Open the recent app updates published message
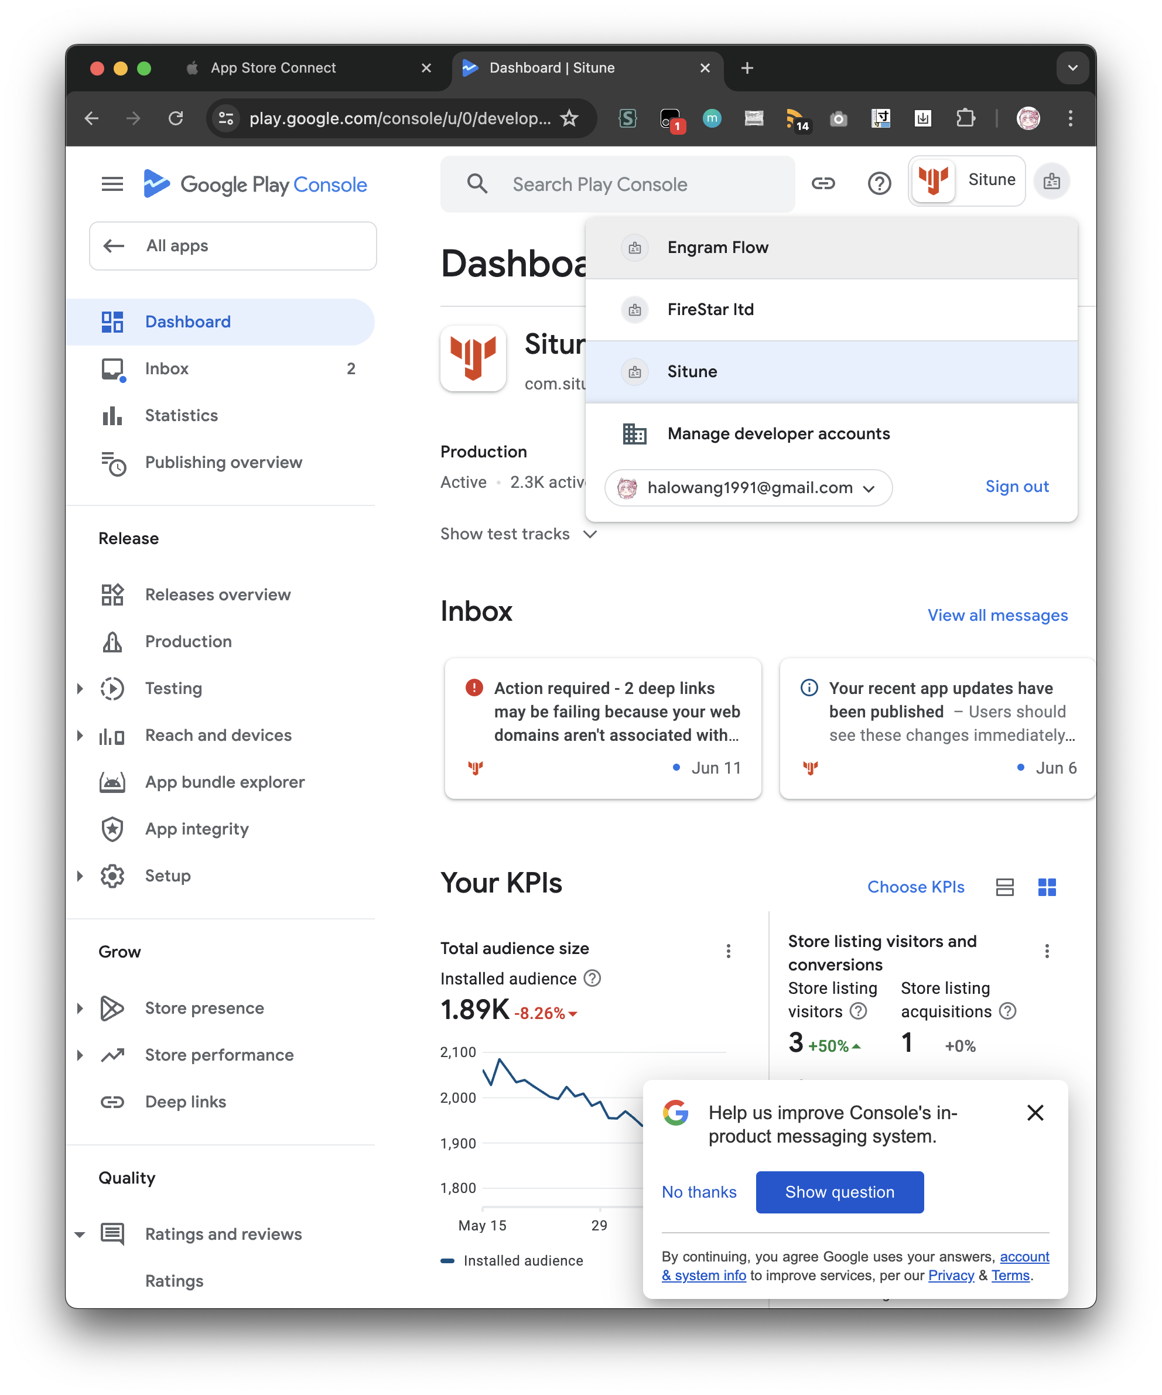 point(938,728)
